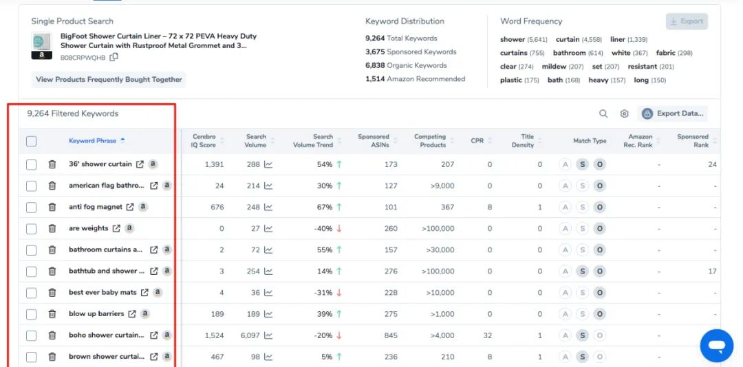The height and width of the screenshot is (367, 743).
Task: Check the box for 'american flag bathro...' row
Action: pos(32,186)
